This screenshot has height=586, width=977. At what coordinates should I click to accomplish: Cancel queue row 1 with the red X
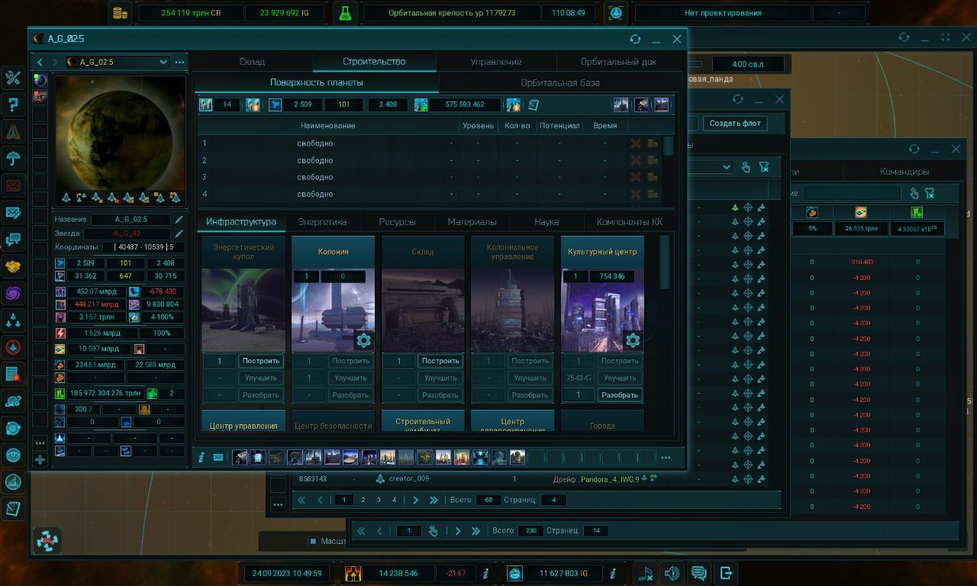pyautogui.click(x=635, y=143)
